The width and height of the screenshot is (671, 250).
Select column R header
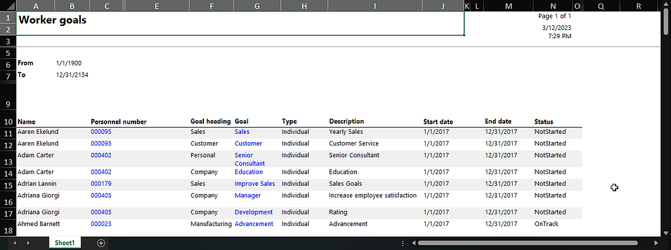638,6
